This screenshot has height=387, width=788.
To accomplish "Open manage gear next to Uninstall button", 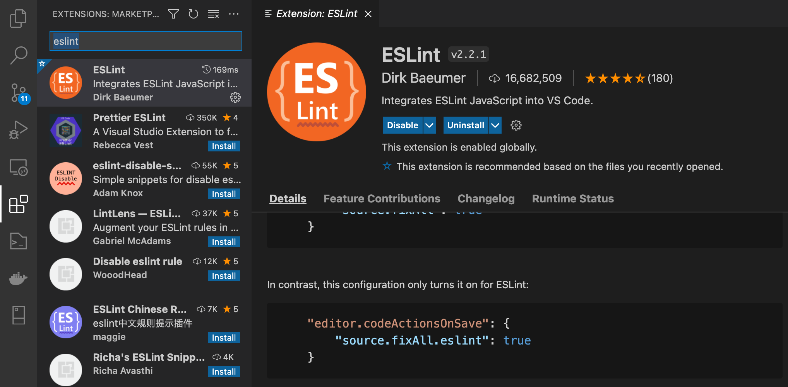I will (516, 125).
